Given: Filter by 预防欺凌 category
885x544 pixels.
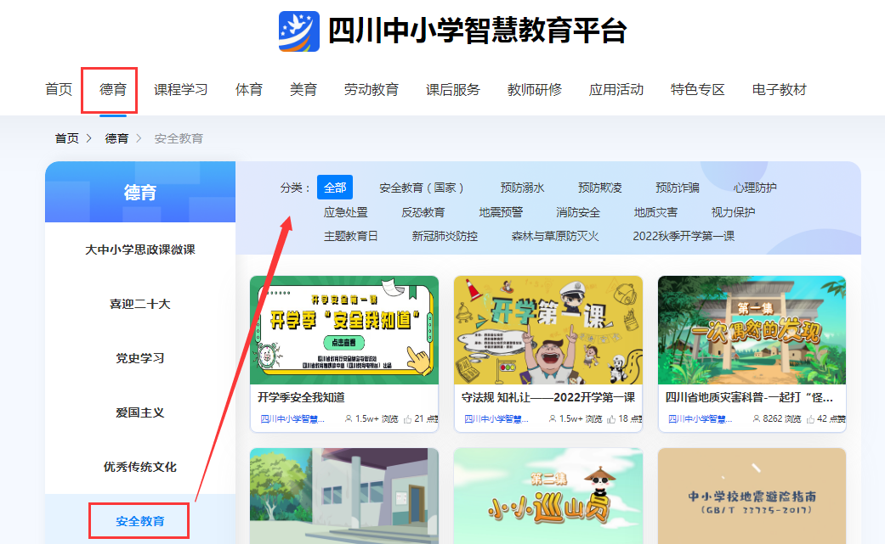Looking at the screenshot, I should pyautogui.click(x=600, y=188).
